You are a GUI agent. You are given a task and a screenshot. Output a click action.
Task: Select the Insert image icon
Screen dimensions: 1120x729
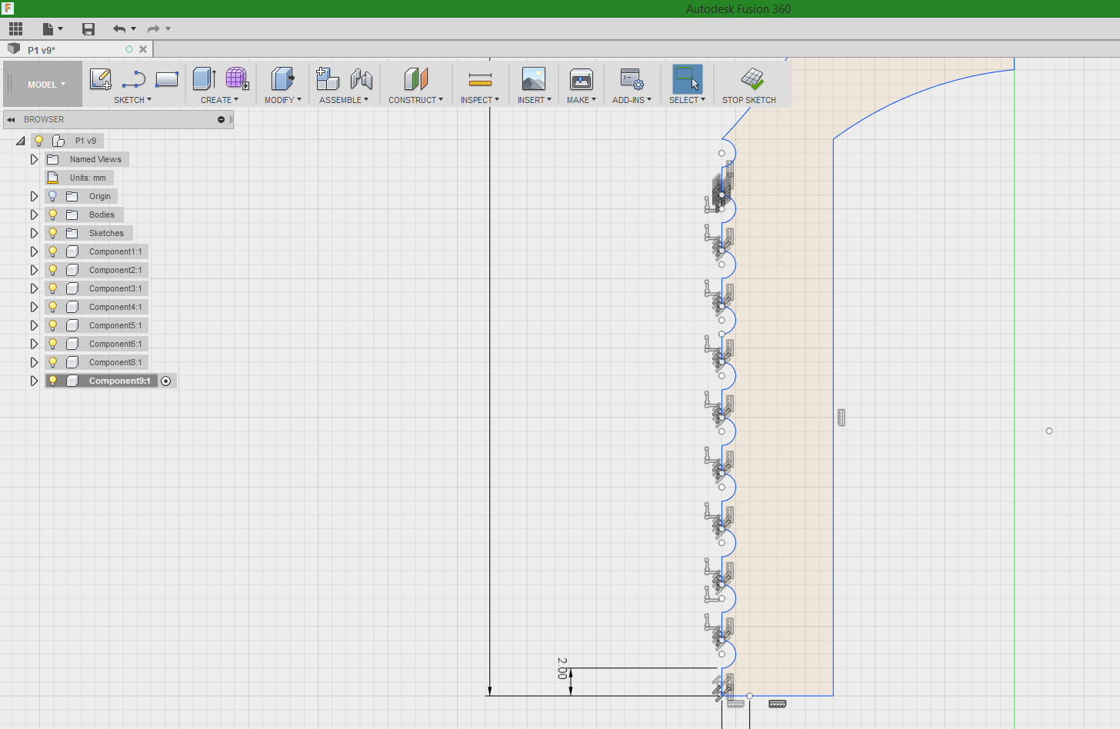[x=533, y=79]
